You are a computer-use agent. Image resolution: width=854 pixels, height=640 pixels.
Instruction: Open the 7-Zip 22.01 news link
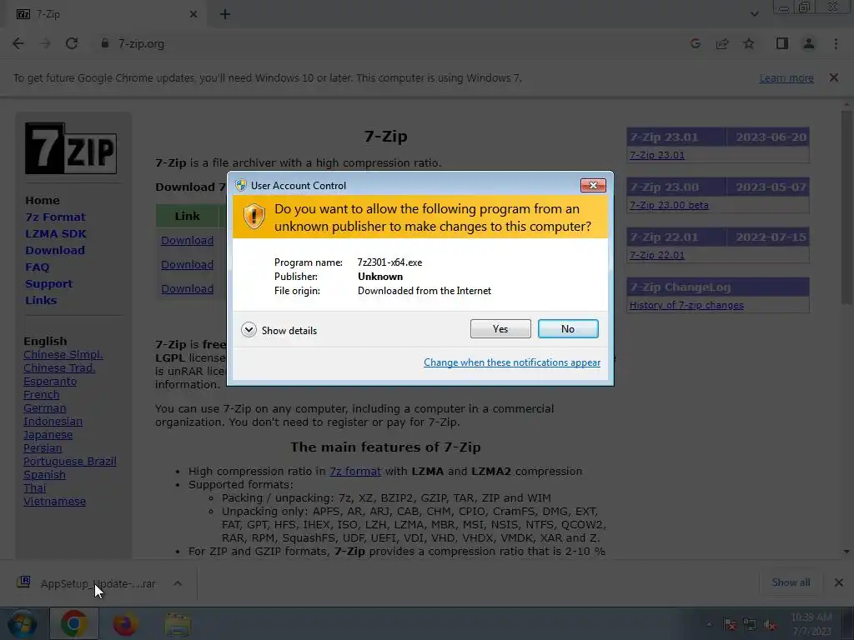657,255
